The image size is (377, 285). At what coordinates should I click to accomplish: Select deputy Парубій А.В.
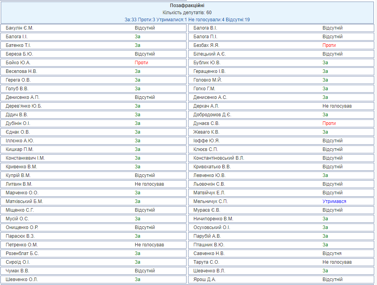[x=207, y=236]
